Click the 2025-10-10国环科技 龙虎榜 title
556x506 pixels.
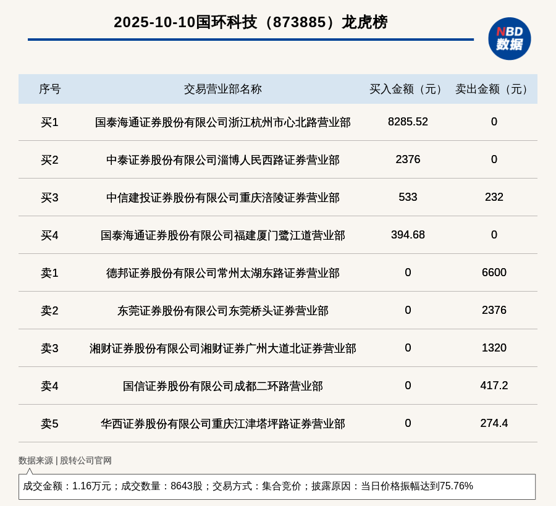coord(250,22)
